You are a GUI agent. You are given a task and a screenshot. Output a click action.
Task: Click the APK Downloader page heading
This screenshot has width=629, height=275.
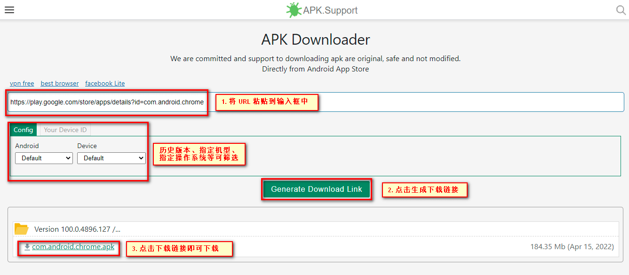click(315, 39)
